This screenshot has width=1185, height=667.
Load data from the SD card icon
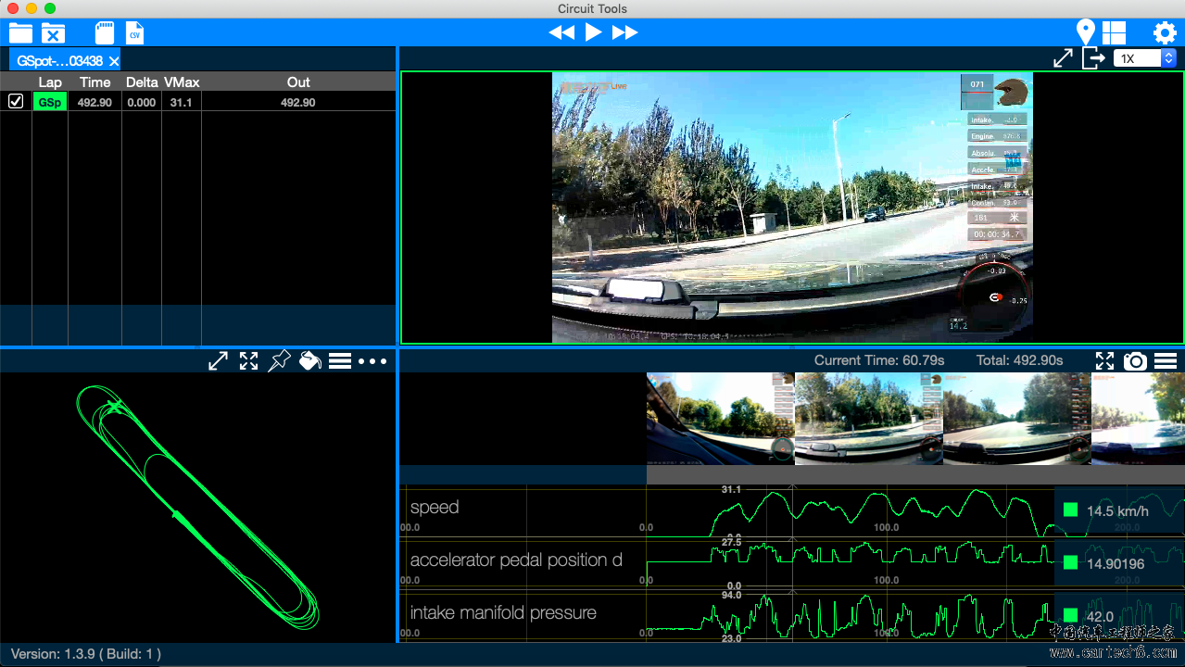pos(104,32)
